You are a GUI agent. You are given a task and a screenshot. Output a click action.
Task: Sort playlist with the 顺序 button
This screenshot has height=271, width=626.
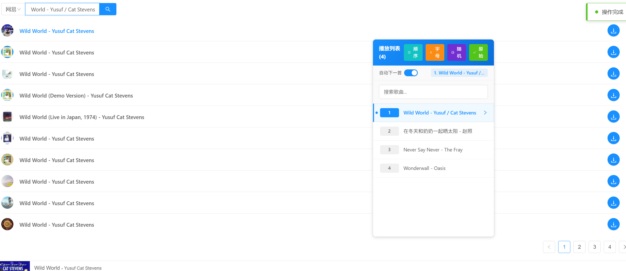[x=413, y=52]
